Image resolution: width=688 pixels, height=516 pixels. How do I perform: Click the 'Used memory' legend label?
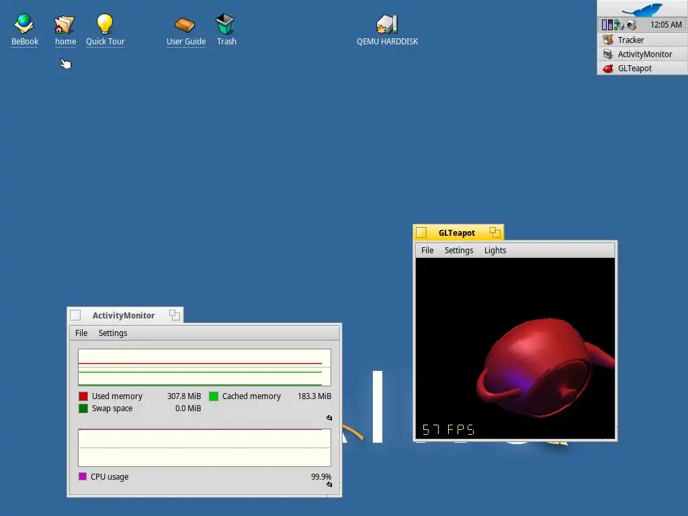pyautogui.click(x=117, y=396)
